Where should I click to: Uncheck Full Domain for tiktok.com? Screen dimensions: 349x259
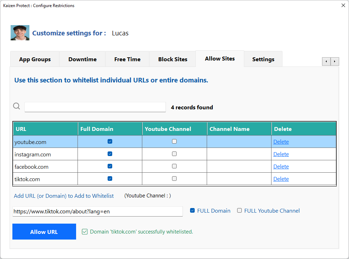pos(110,179)
